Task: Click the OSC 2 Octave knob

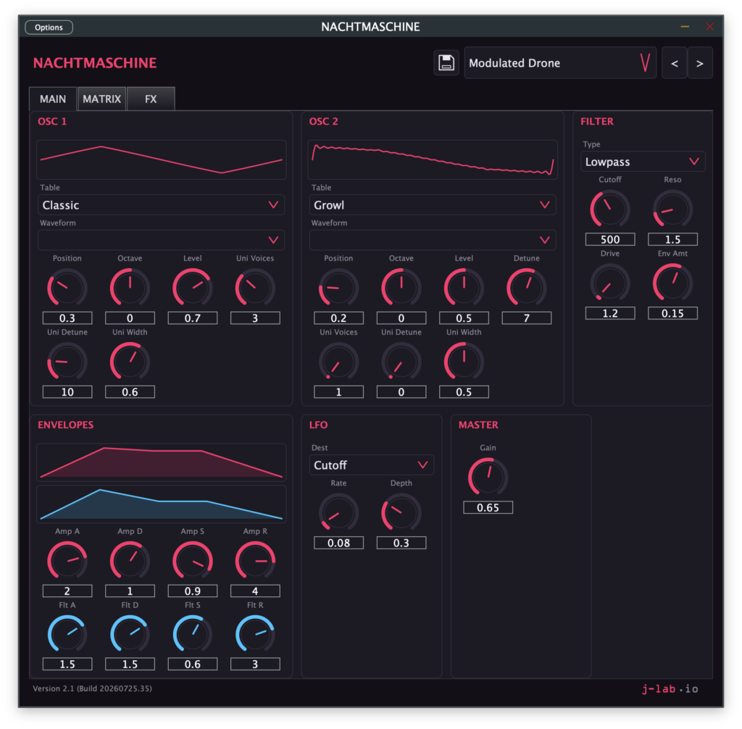Action: click(401, 288)
